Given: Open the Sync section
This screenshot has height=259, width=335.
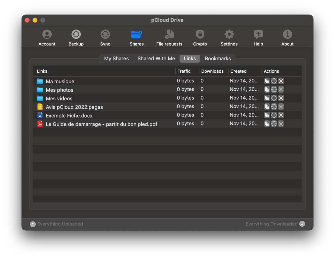Looking at the screenshot, I should [x=105, y=38].
